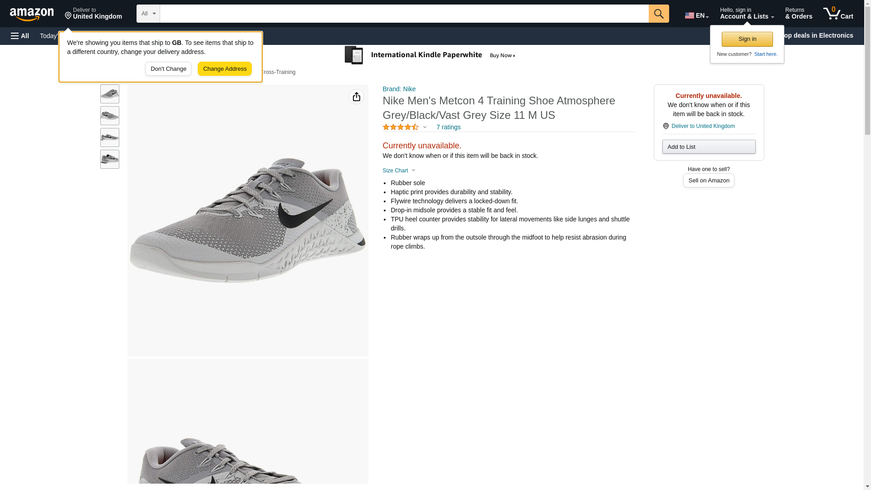Click the Brand: Nike link
Image resolution: width=871 pixels, height=490 pixels.
click(399, 89)
